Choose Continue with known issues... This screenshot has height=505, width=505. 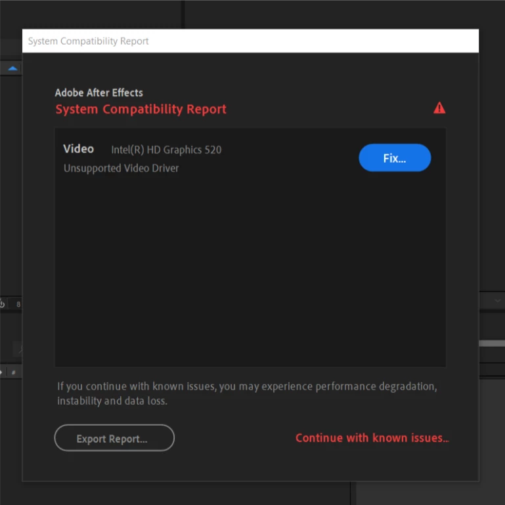click(372, 438)
